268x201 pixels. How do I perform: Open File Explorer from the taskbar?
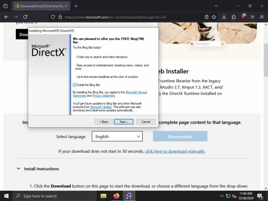coord(103,196)
